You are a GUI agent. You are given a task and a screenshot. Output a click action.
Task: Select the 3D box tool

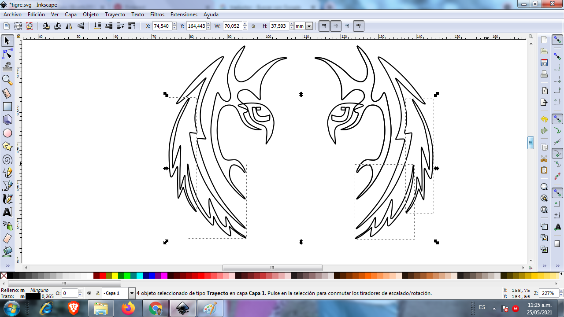point(7,120)
